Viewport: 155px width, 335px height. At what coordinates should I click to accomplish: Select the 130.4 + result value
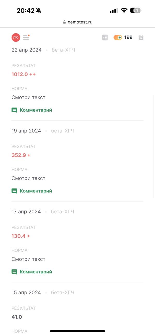(21, 236)
